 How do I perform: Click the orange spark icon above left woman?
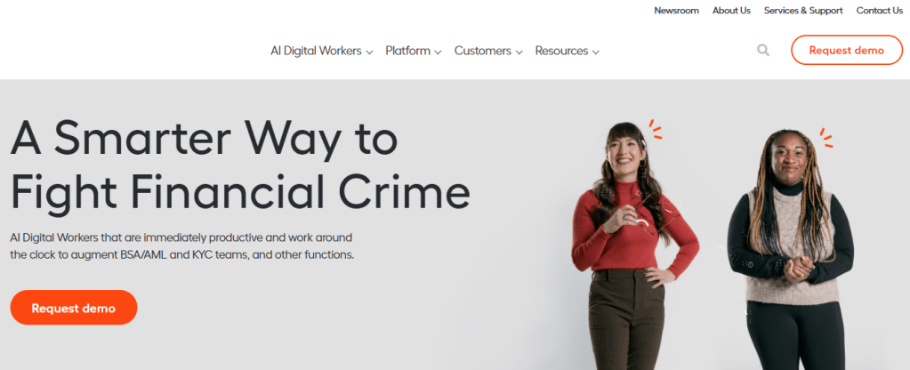(x=656, y=129)
